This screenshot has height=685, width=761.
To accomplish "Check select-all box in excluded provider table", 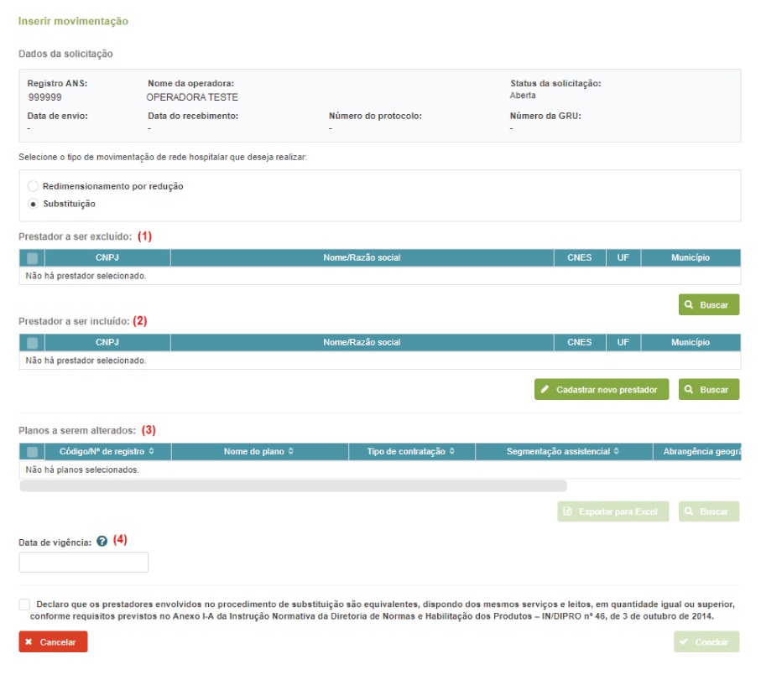I will coord(32,258).
